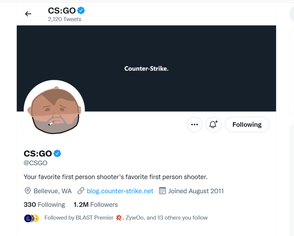Click the link chain icon beside blog URL
This screenshot has height=236, width=294.
tap(81, 191)
